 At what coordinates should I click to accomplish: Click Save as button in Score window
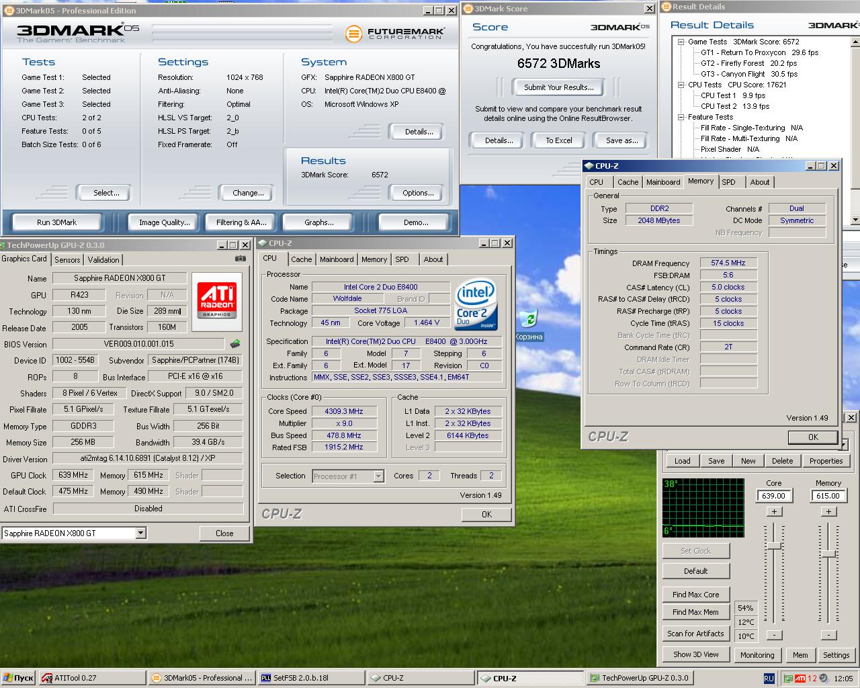tap(621, 140)
